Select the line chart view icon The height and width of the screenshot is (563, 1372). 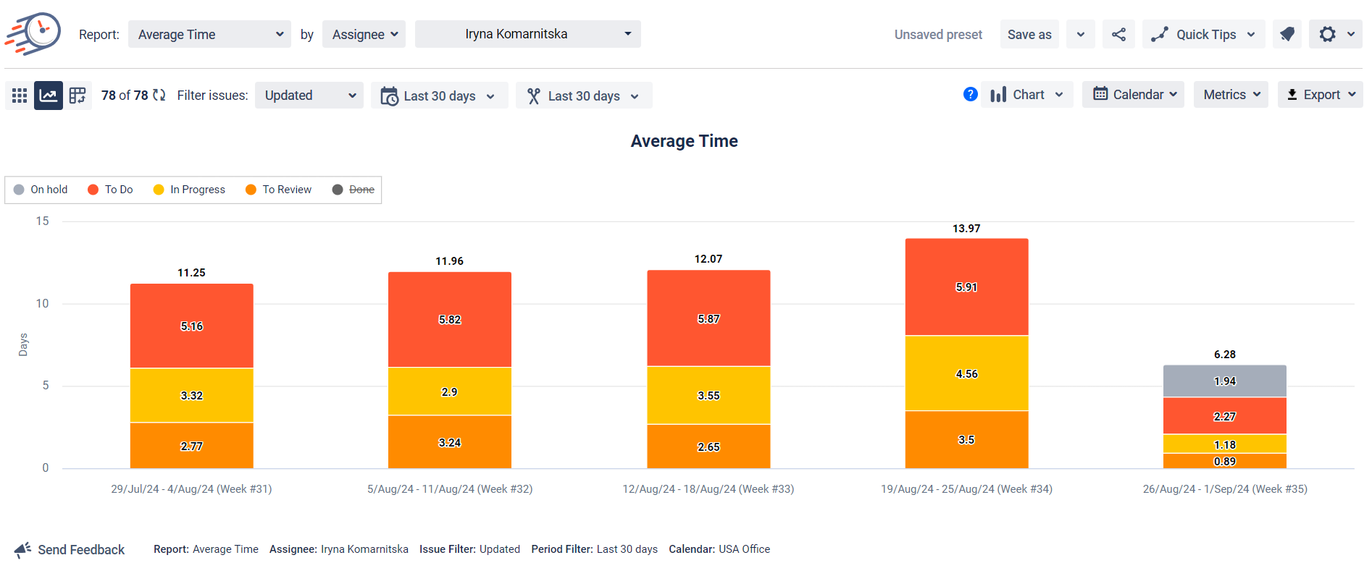[49, 96]
